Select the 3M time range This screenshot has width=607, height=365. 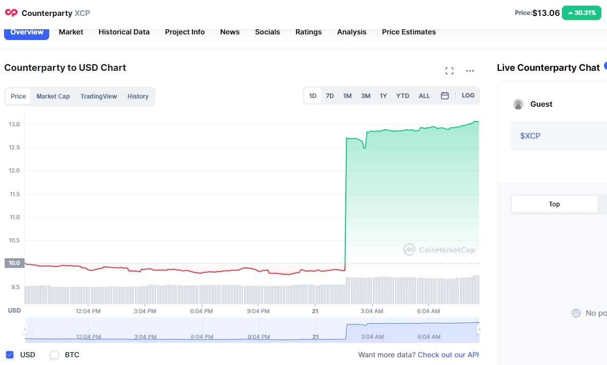[365, 95]
